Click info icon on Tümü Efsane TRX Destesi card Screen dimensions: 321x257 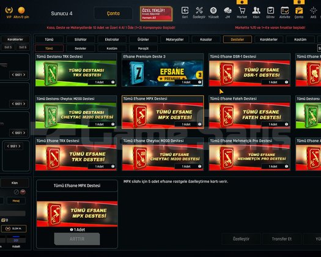click(x=113, y=166)
